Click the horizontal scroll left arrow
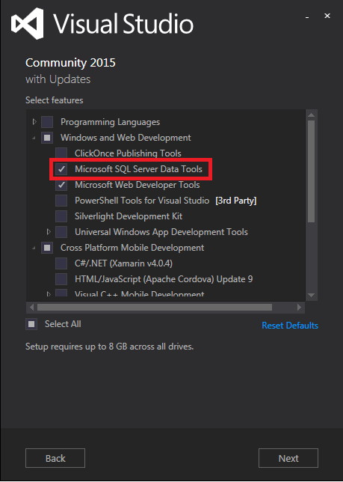Image resolution: width=343 pixels, height=482 pixels. 31,307
